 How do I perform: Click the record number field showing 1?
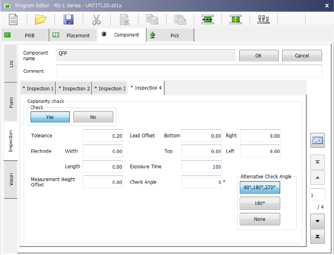318,195
